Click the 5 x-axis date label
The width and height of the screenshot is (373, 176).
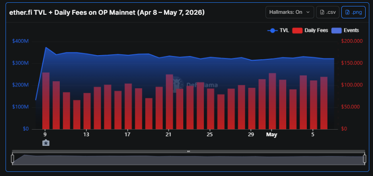[312, 134]
